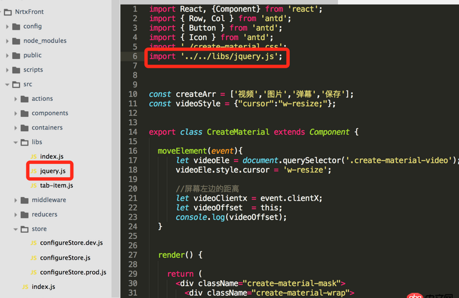
Task: Expand the node_modules folder arrow
Action: 7,41
